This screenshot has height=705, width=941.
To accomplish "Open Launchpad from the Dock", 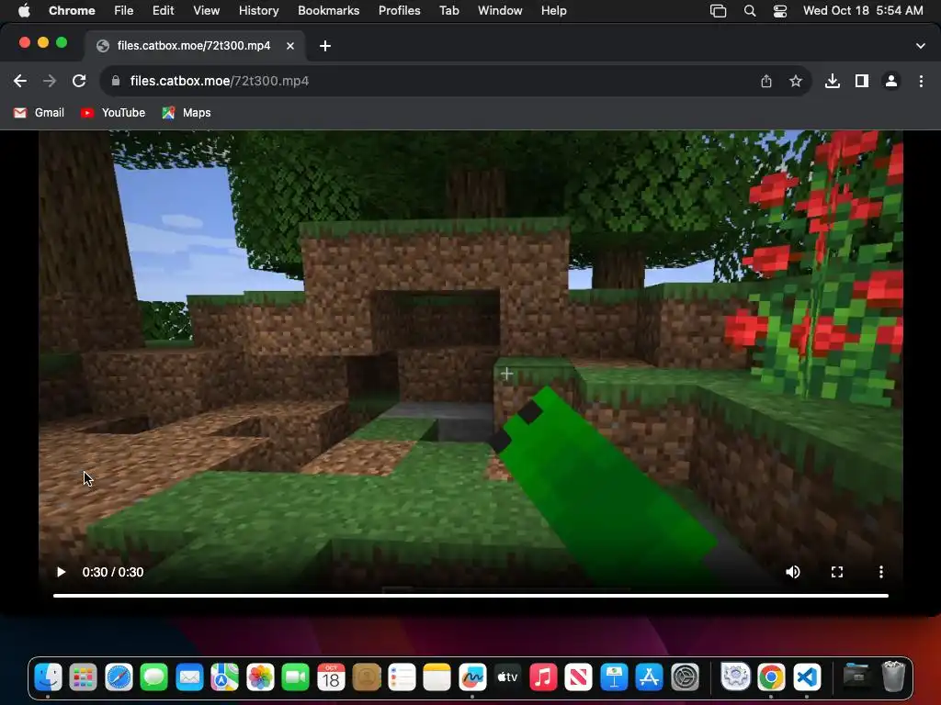I will coord(84,677).
